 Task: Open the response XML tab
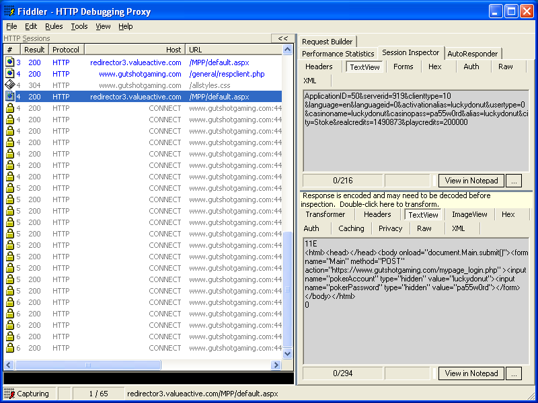[458, 228]
